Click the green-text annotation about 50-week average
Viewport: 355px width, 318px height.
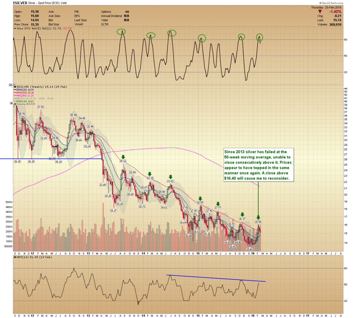pos(258,165)
